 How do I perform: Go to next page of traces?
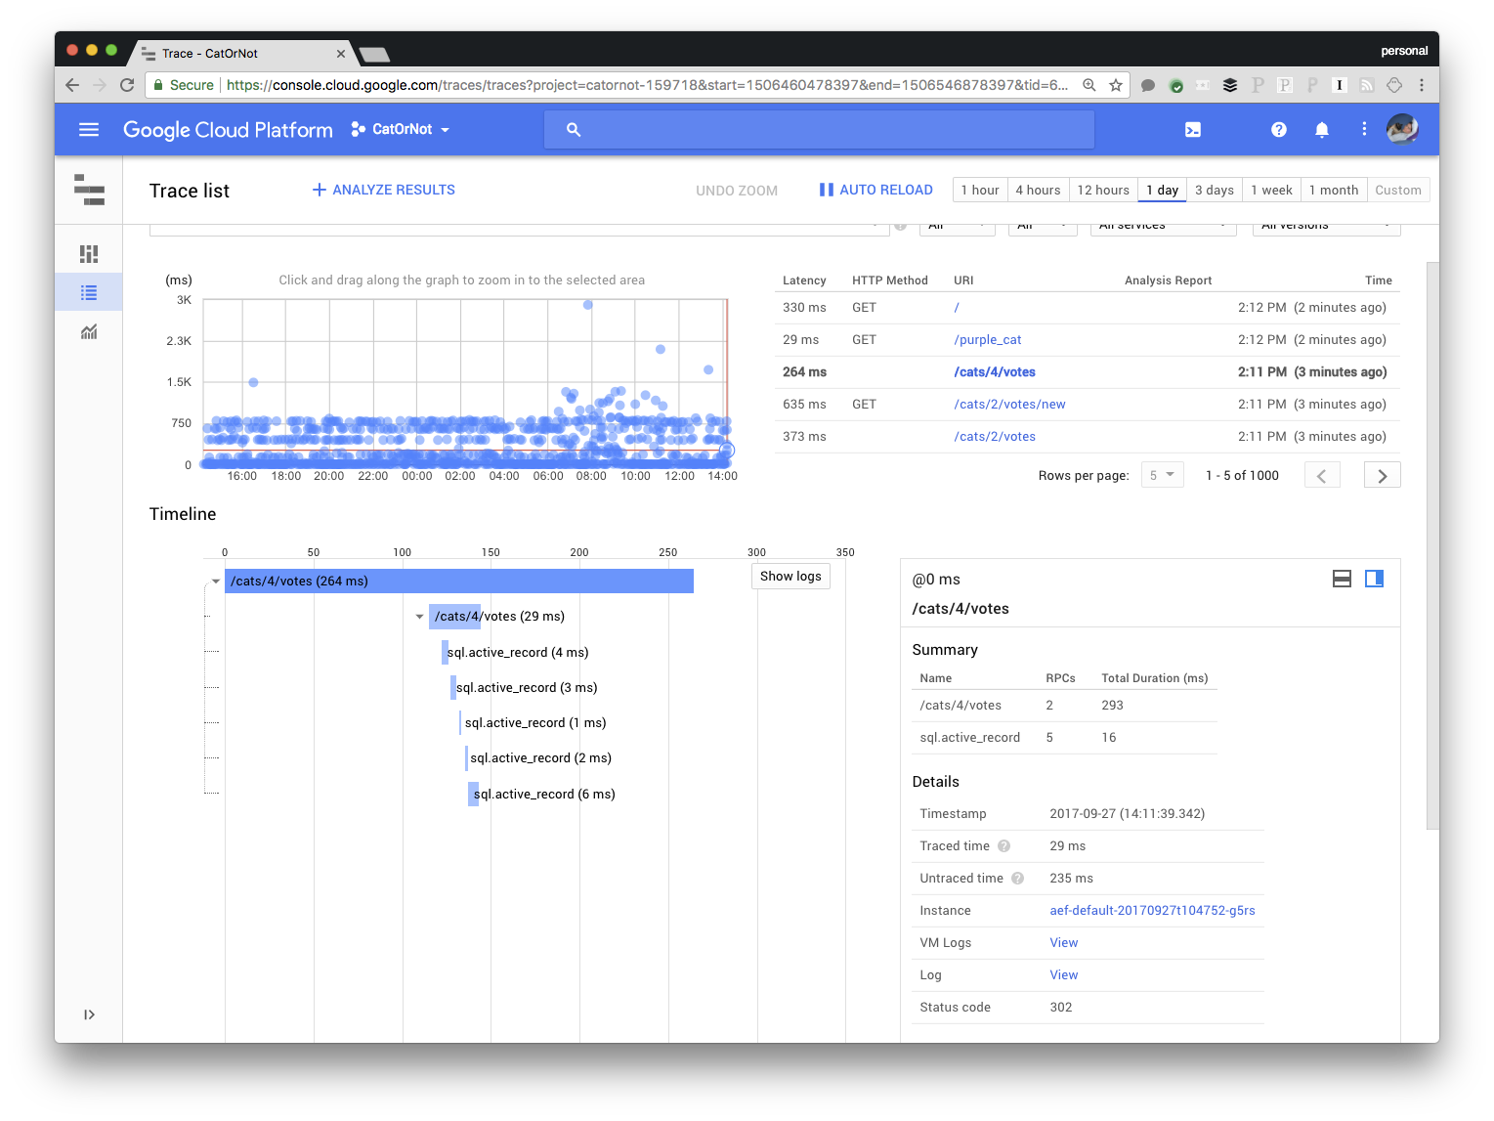[x=1382, y=475]
